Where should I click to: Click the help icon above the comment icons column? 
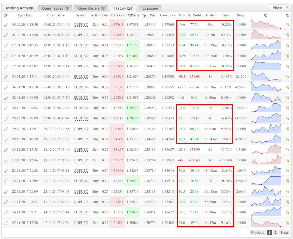(x=288, y=15)
